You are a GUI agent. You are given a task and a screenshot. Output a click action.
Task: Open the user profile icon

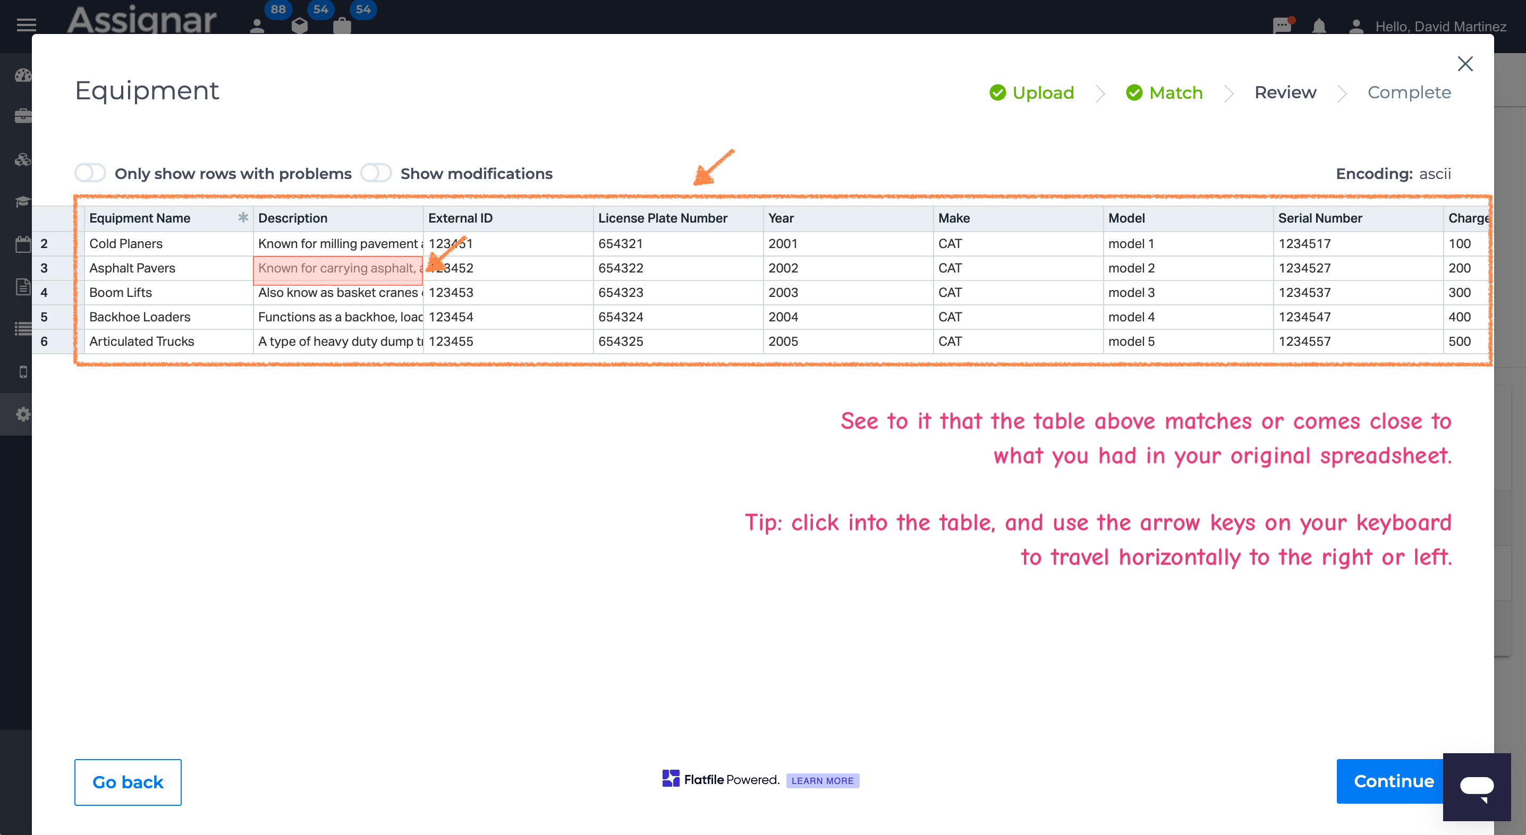tap(1356, 26)
